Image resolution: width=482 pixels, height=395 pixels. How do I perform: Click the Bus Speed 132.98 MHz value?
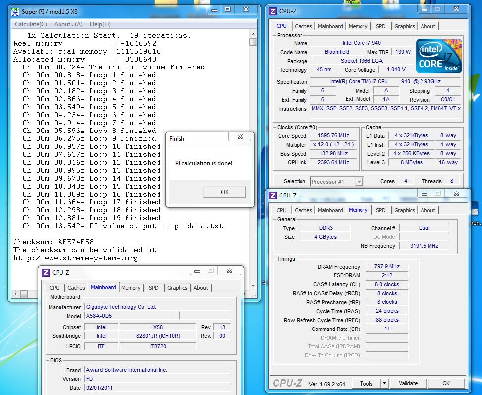[334, 153]
